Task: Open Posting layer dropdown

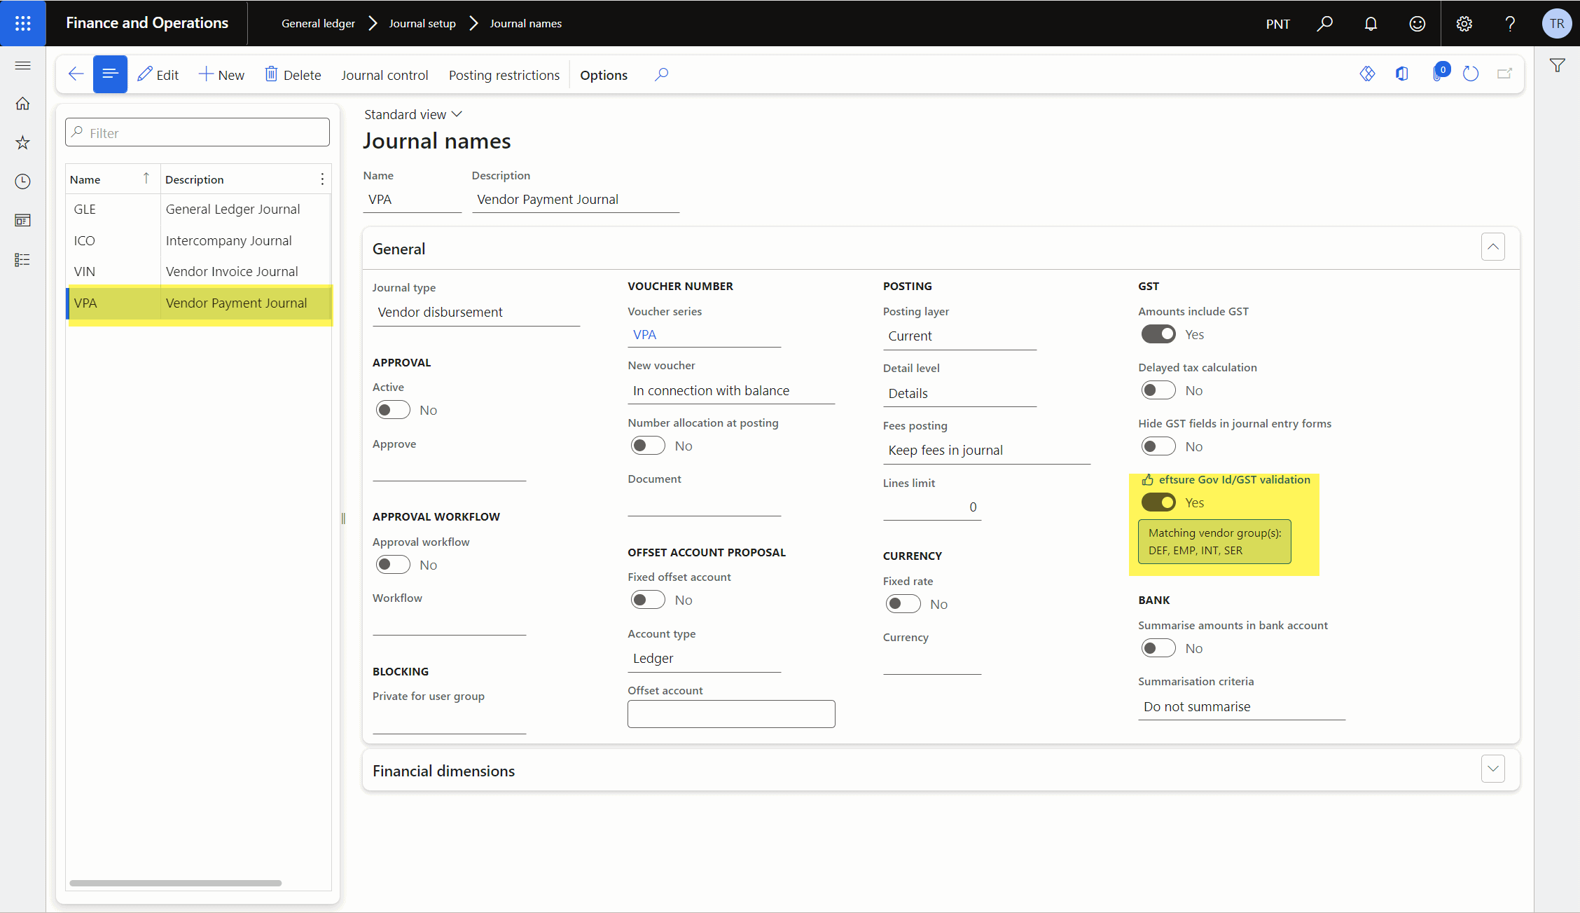Action: click(959, 336)
